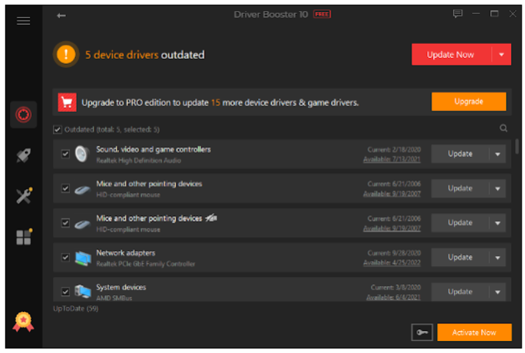Open dropdown beside unplugged mouse Update
Image resolution: width=525 pixels, height=353 pixels.
pyautogui.click(x=498, y=223)
